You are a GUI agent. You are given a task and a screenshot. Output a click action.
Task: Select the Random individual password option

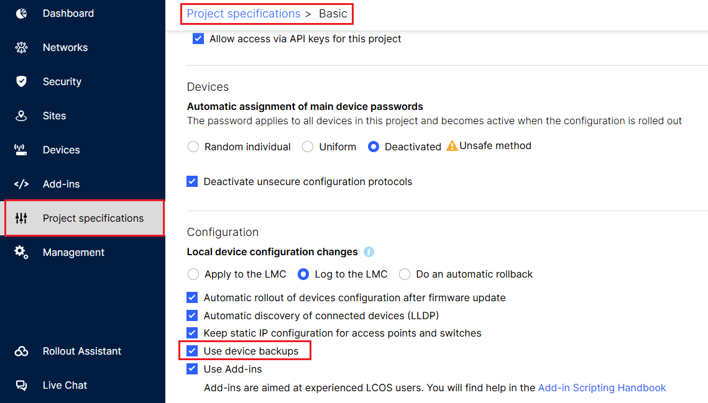pos(193,147)
